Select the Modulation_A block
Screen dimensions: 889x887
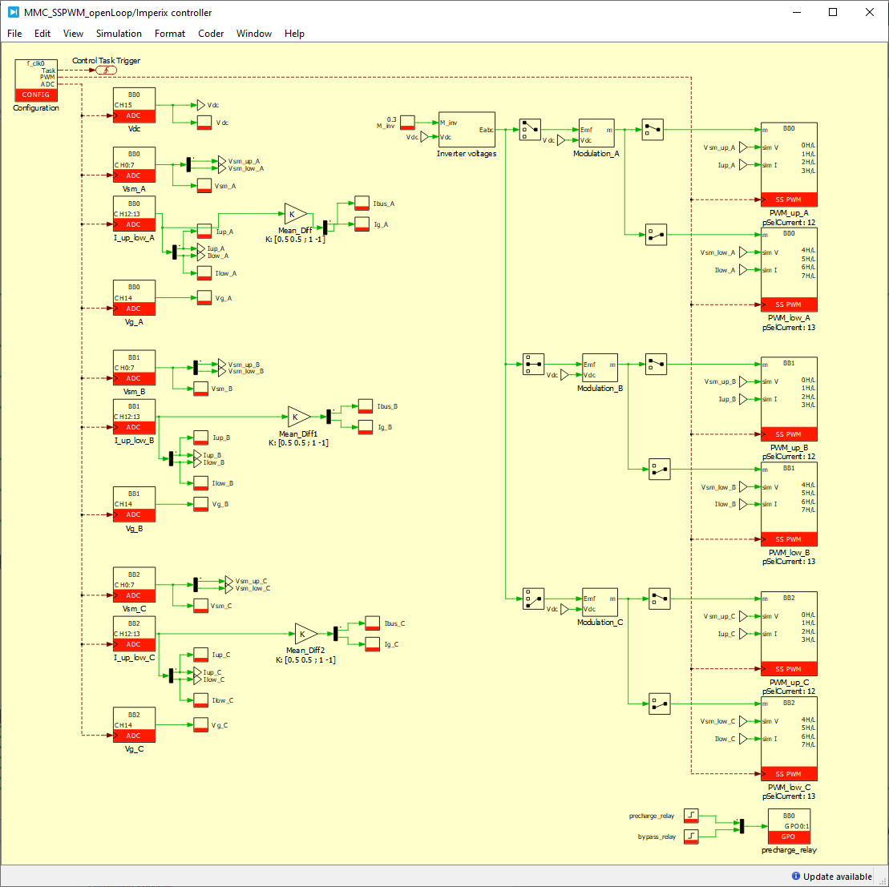click(596, 133)
